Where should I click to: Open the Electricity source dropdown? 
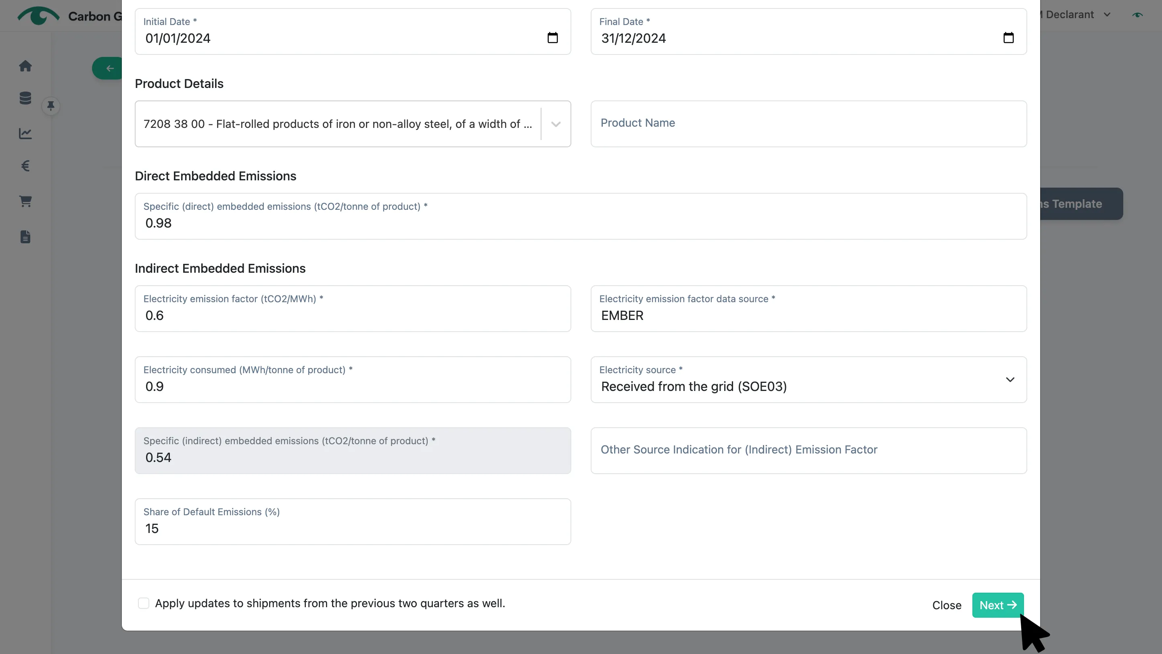pos(809,380)
